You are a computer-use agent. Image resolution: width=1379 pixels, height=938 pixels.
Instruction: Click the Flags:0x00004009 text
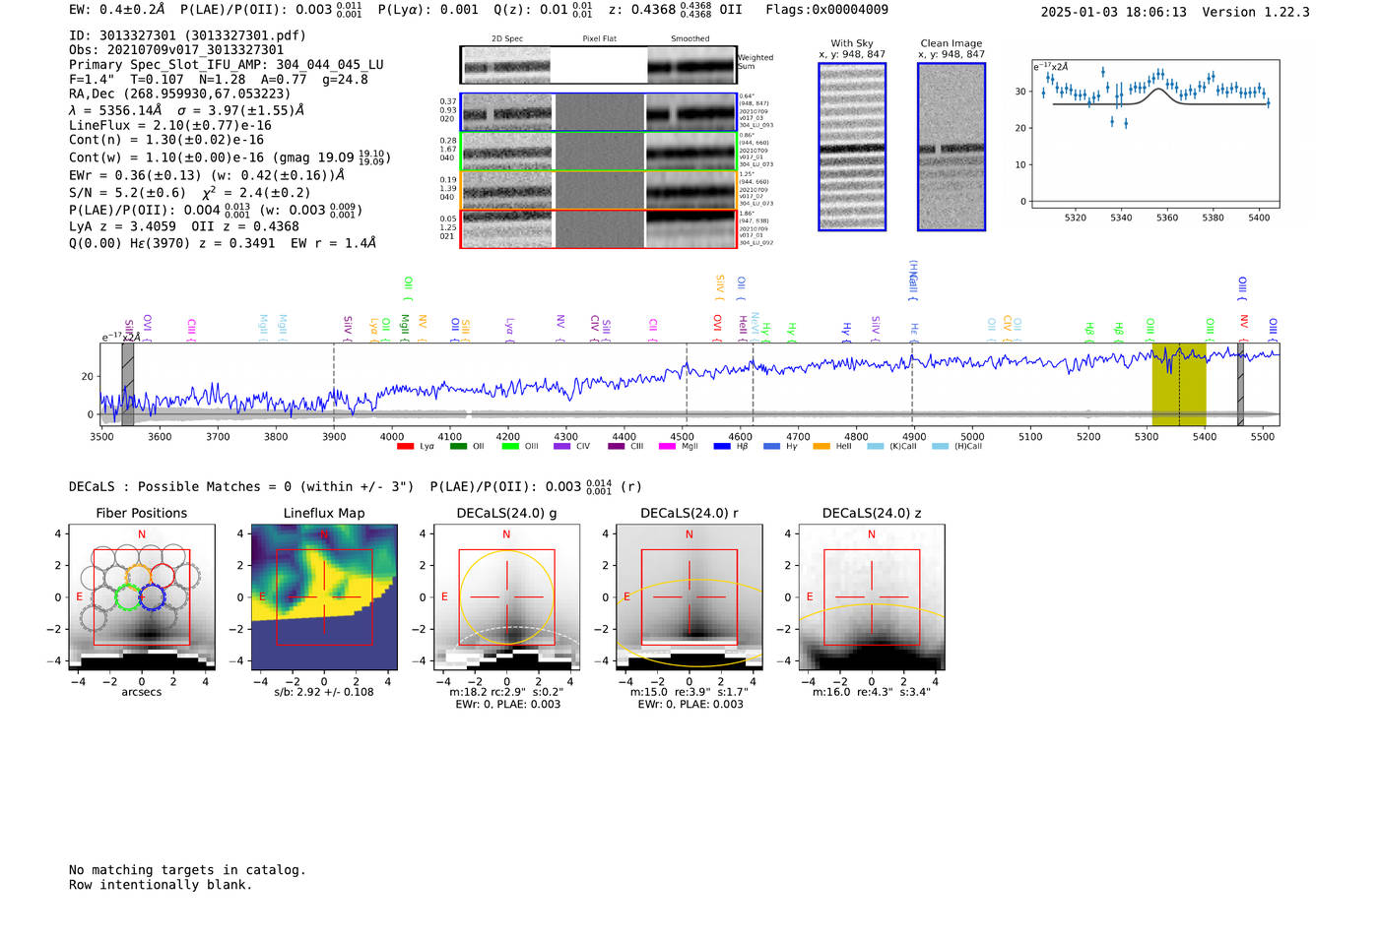click(826, 10)
